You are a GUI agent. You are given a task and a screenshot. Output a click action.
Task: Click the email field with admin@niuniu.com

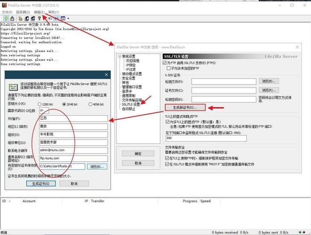[x=73, y=150]
